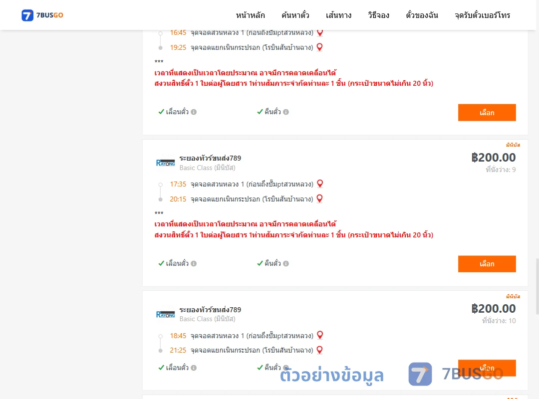Viewport: 539px width, 399px height.
Task: Click the มินิบัส tag on 17:35 trip card
Action: tap(513, 145)
